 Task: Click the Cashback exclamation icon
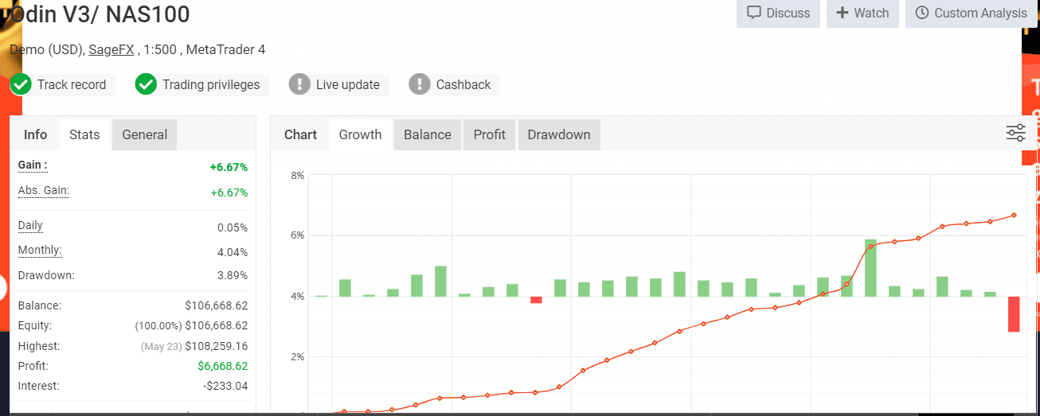(x=420, y=84)
